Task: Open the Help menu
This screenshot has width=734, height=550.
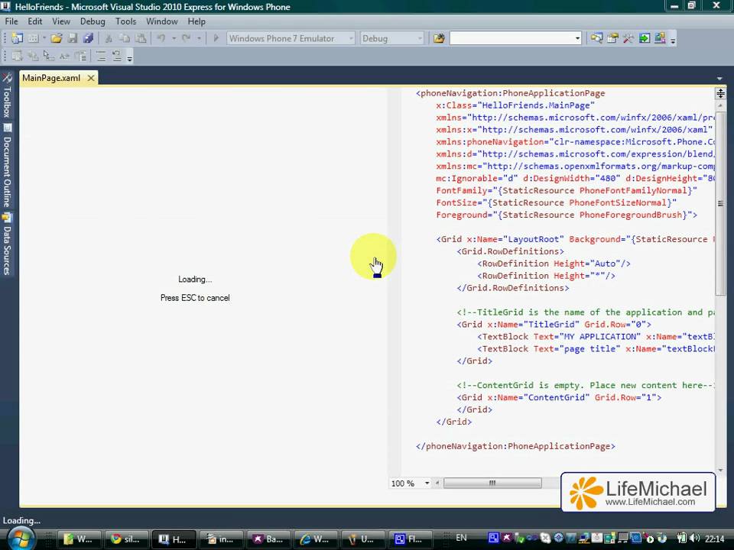Action: (x=196, y=21)
